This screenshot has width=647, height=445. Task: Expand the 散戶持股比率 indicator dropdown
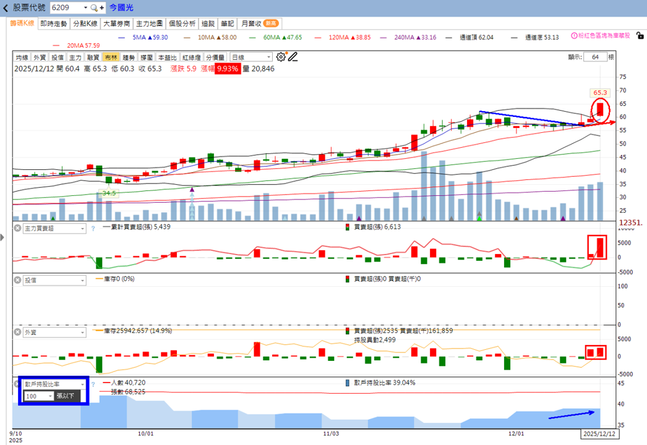click(x=54, y=384)
